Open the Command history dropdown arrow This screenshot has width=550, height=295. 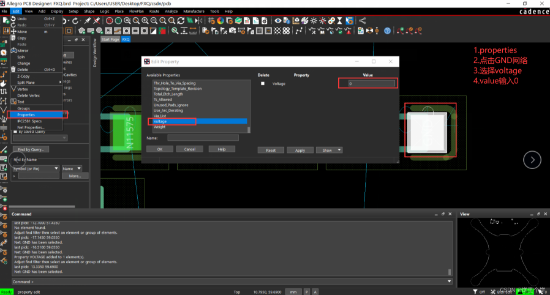point(450,282)
